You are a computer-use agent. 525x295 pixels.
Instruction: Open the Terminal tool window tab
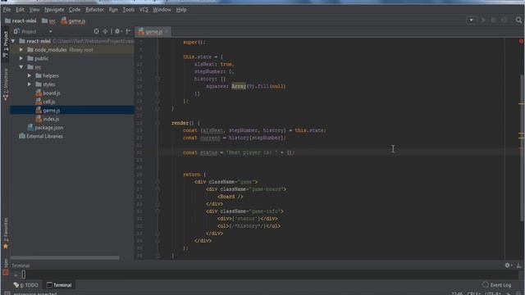pos(59,285)
